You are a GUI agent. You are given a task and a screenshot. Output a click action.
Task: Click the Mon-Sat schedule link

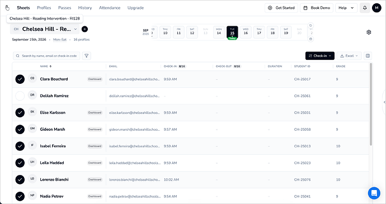(60, 40)
